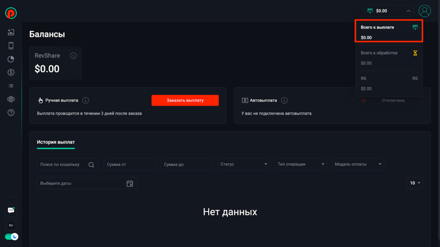Click text Выплата проводится в течении 3 дней
Screen dimensions: 440x247
tap(89, 113)
